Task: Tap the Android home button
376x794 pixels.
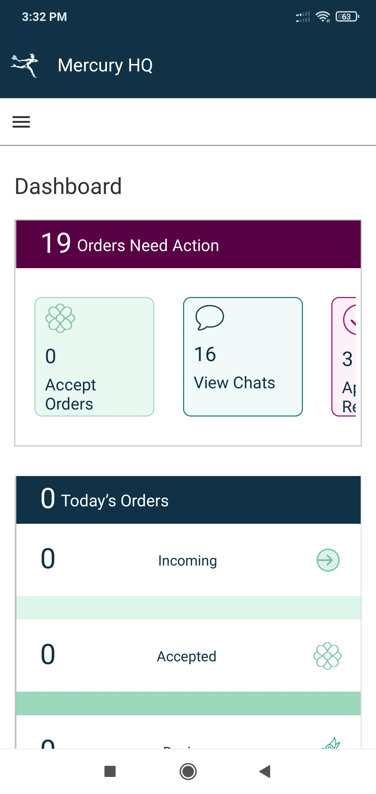Action: (x=188, y=771)
